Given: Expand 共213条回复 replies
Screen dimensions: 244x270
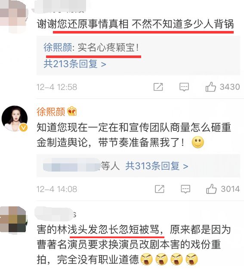Looking at the screenshot, I should point(74,64).
